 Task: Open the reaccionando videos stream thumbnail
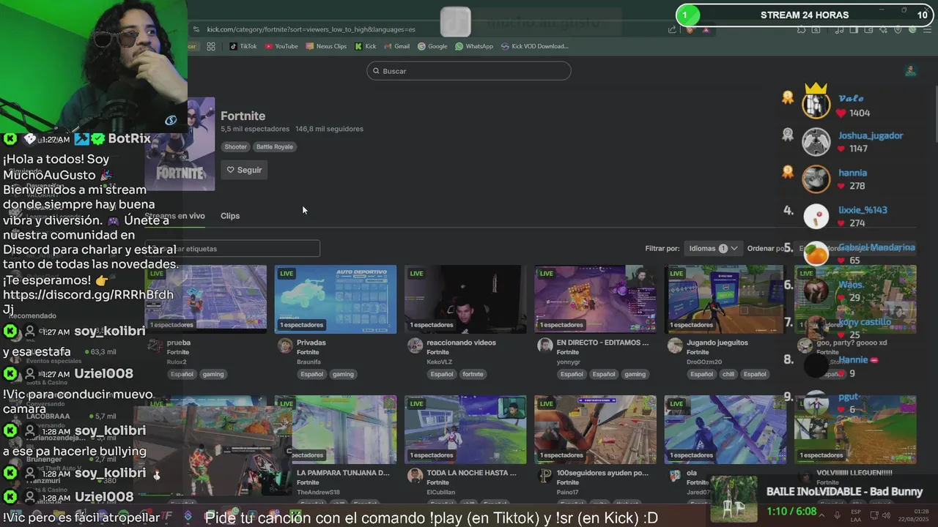465,299
